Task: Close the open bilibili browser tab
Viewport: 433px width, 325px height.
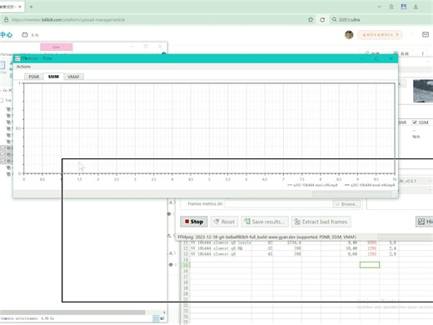Action: coord(20,7)
